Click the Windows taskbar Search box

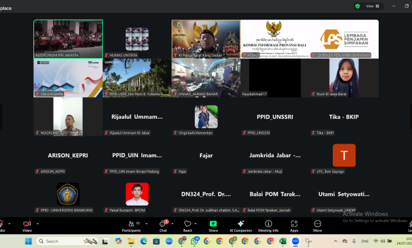click(x=67, y=241)
